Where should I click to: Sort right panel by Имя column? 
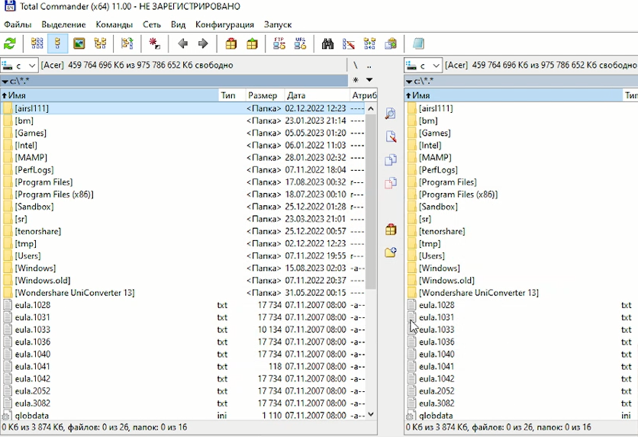click(x=514, y=95)
